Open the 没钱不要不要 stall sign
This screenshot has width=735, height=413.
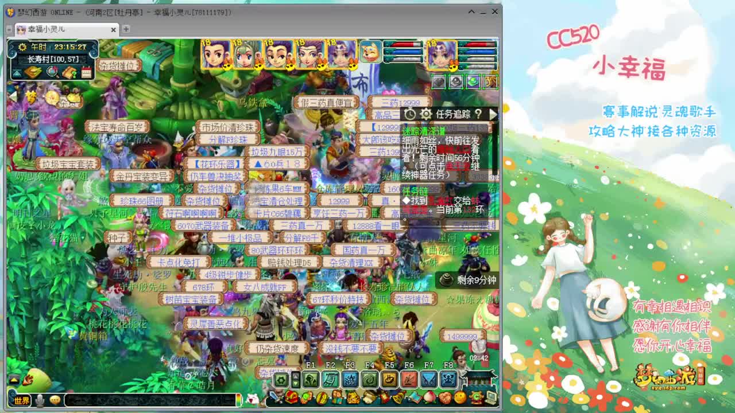point(351,348)
